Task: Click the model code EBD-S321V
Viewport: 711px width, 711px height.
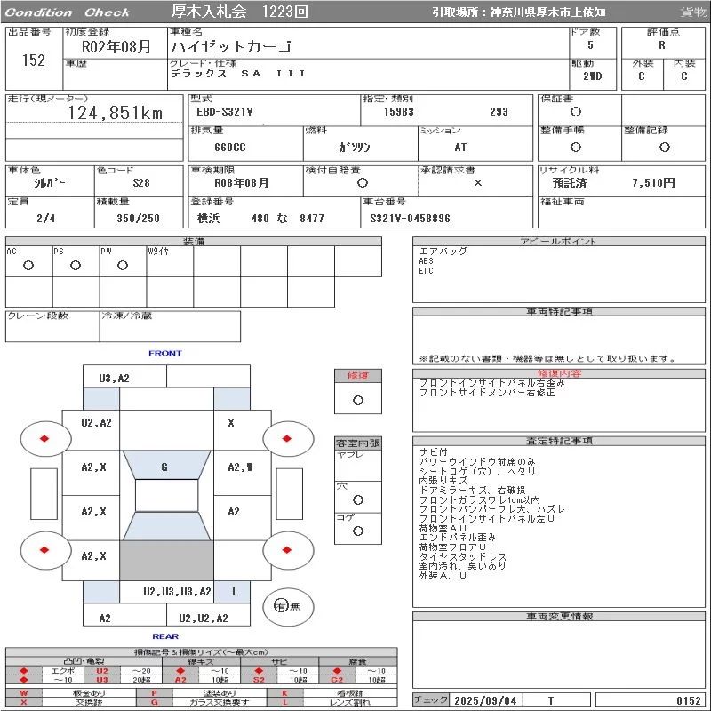Action: click(x=225, y=112)
